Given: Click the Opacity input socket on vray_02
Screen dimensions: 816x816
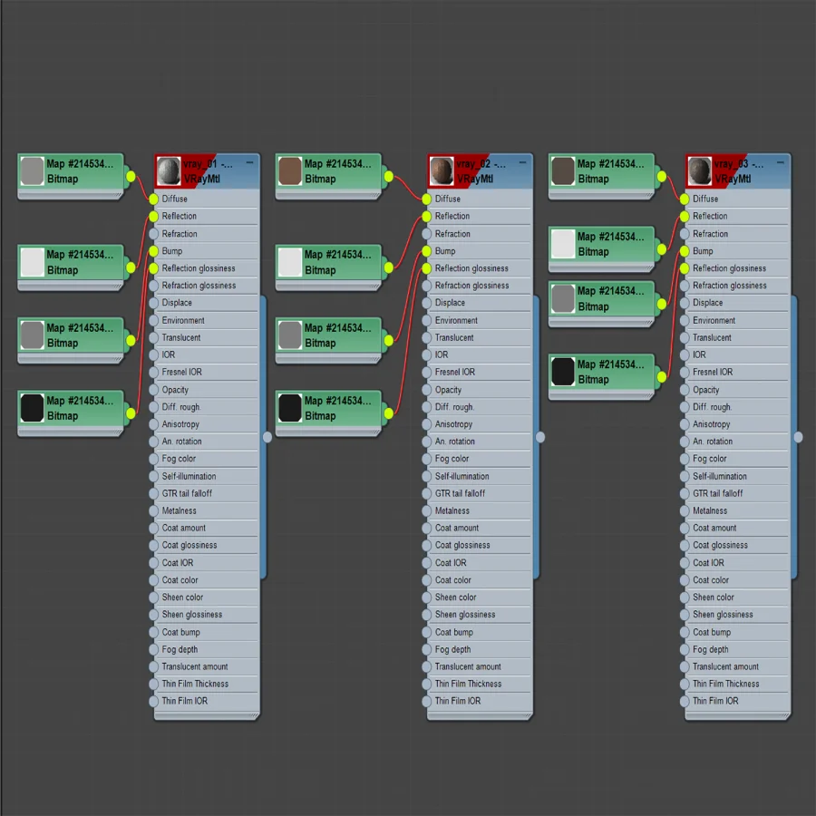Looking at the screenshot, I should point(427,390).
